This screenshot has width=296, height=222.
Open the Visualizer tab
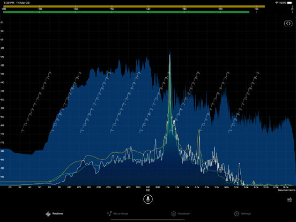pos(181,214)
